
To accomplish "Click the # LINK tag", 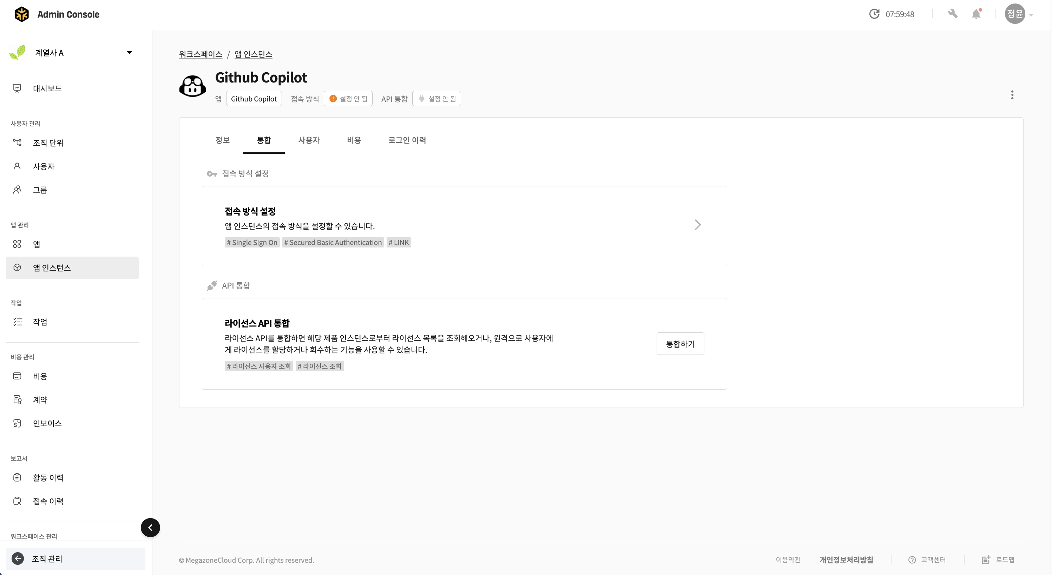I will [x=399, y=243].
